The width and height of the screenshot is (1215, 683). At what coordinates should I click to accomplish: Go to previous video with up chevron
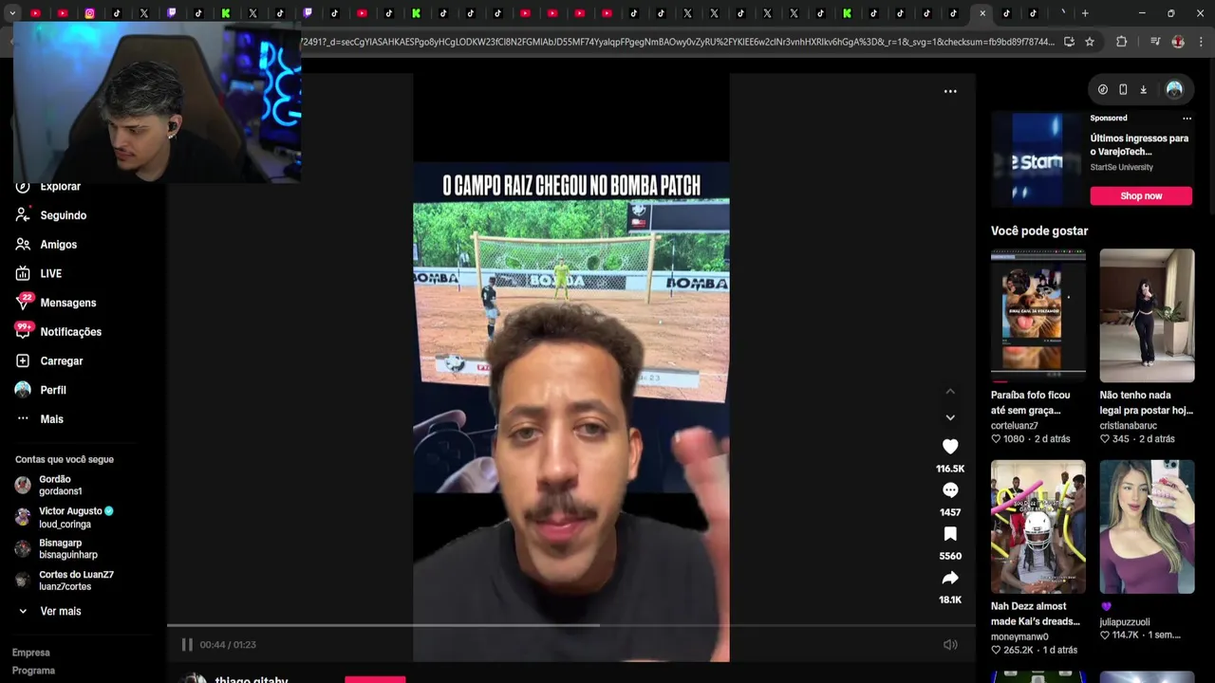click(x=950, y=391)
